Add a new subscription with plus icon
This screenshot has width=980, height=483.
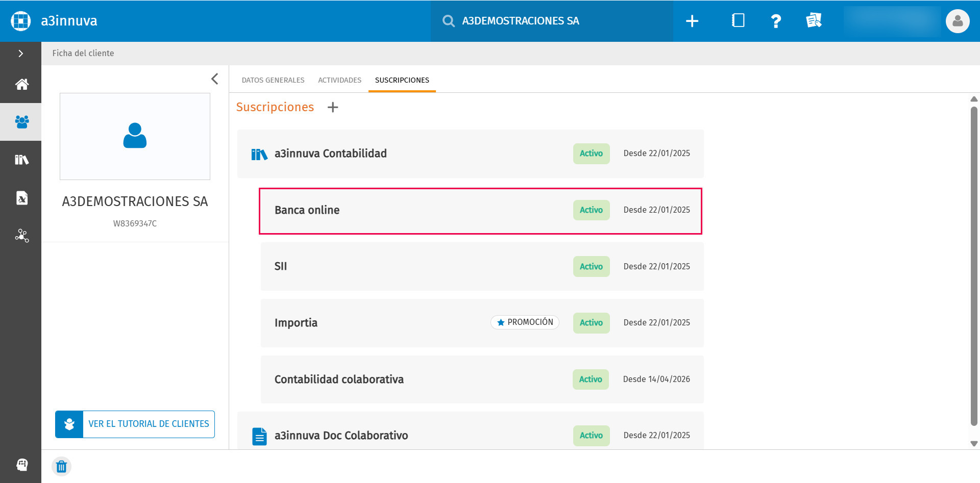pyautogui.click(x=333, y=107)
